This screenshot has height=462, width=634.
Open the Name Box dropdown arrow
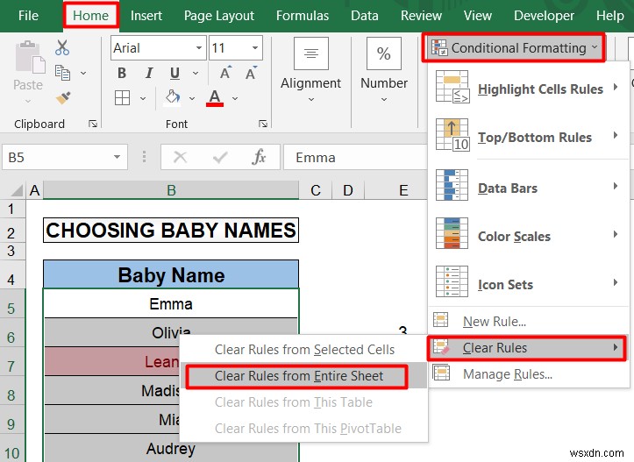click(x=117, y=157)
